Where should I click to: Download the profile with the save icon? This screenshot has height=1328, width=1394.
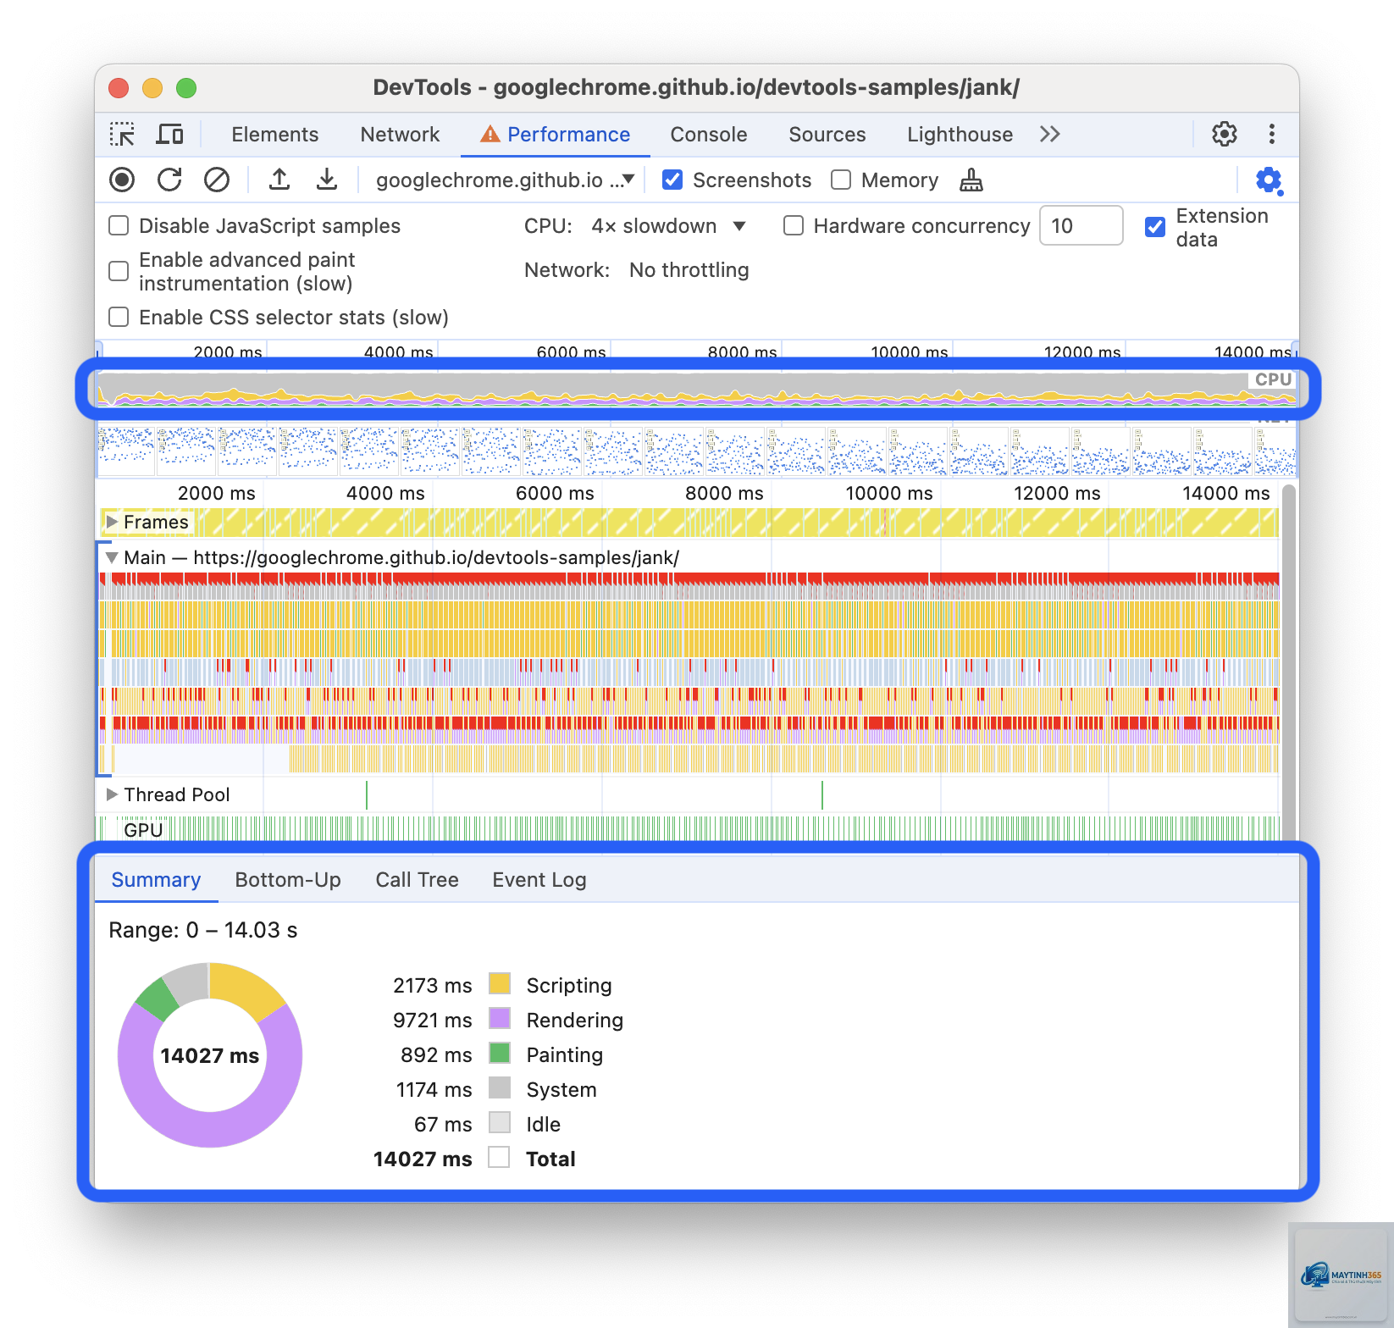pos(327,180)
